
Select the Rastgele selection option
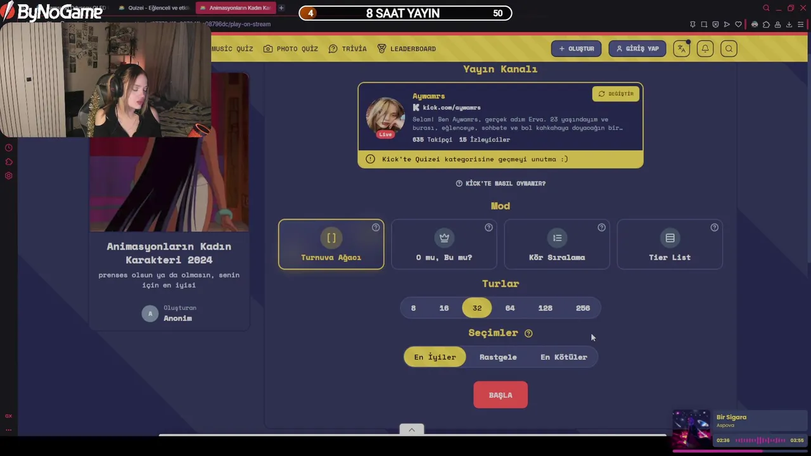(x=498, y=357)
